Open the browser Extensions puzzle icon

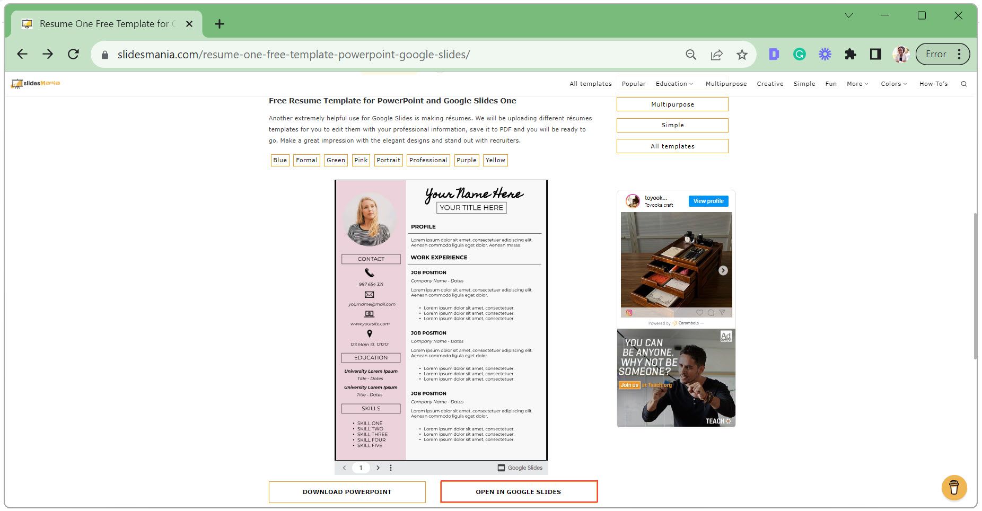[x=851, y=54]
